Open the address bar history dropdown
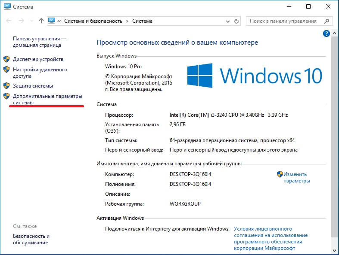 point(228,21)
